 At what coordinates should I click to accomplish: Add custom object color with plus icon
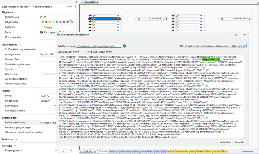pos(71,22)
